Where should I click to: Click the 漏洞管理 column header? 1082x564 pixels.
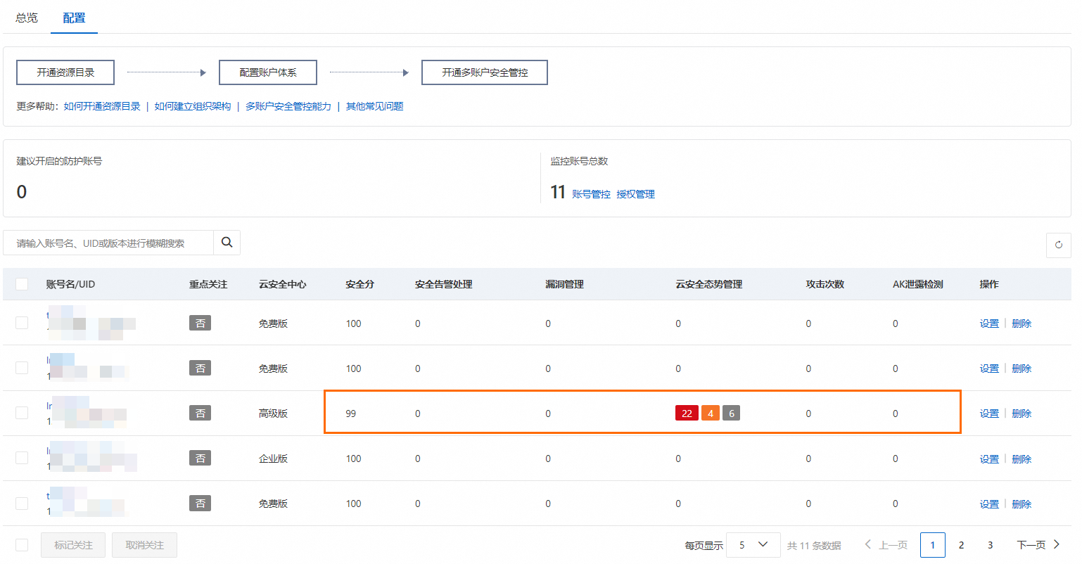click(x=564, y=284)
